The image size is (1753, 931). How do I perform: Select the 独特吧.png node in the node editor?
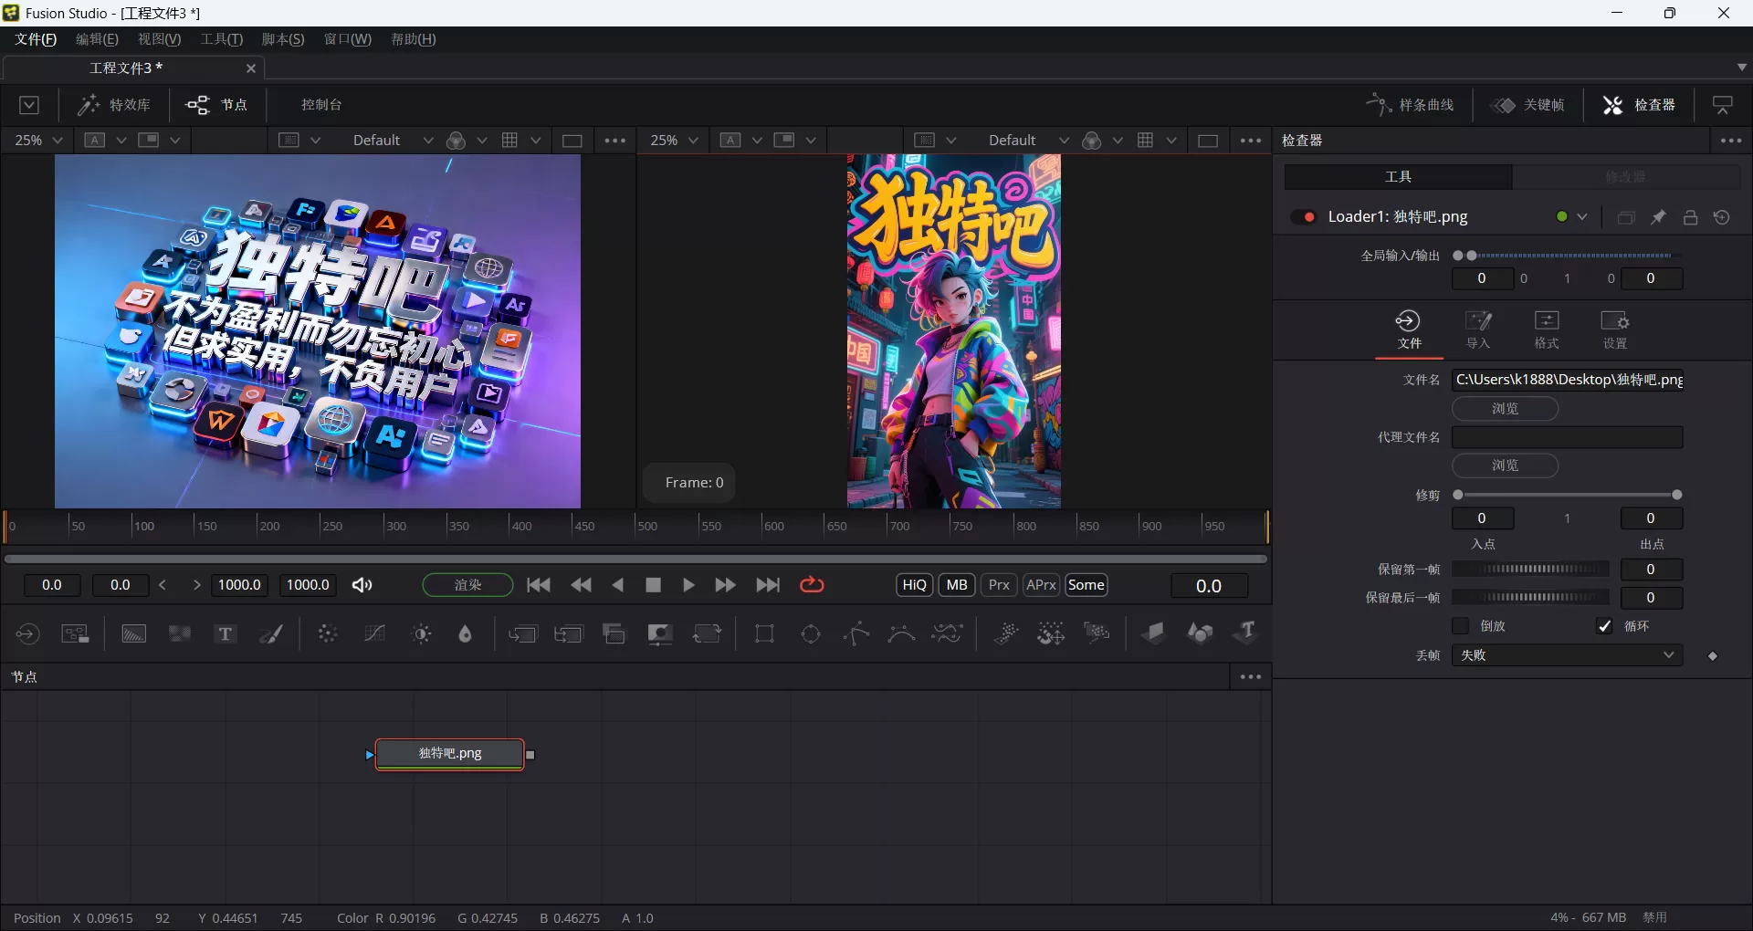point(449,753)
